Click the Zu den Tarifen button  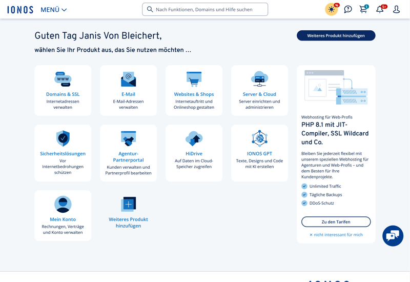[x=336, y=222]
